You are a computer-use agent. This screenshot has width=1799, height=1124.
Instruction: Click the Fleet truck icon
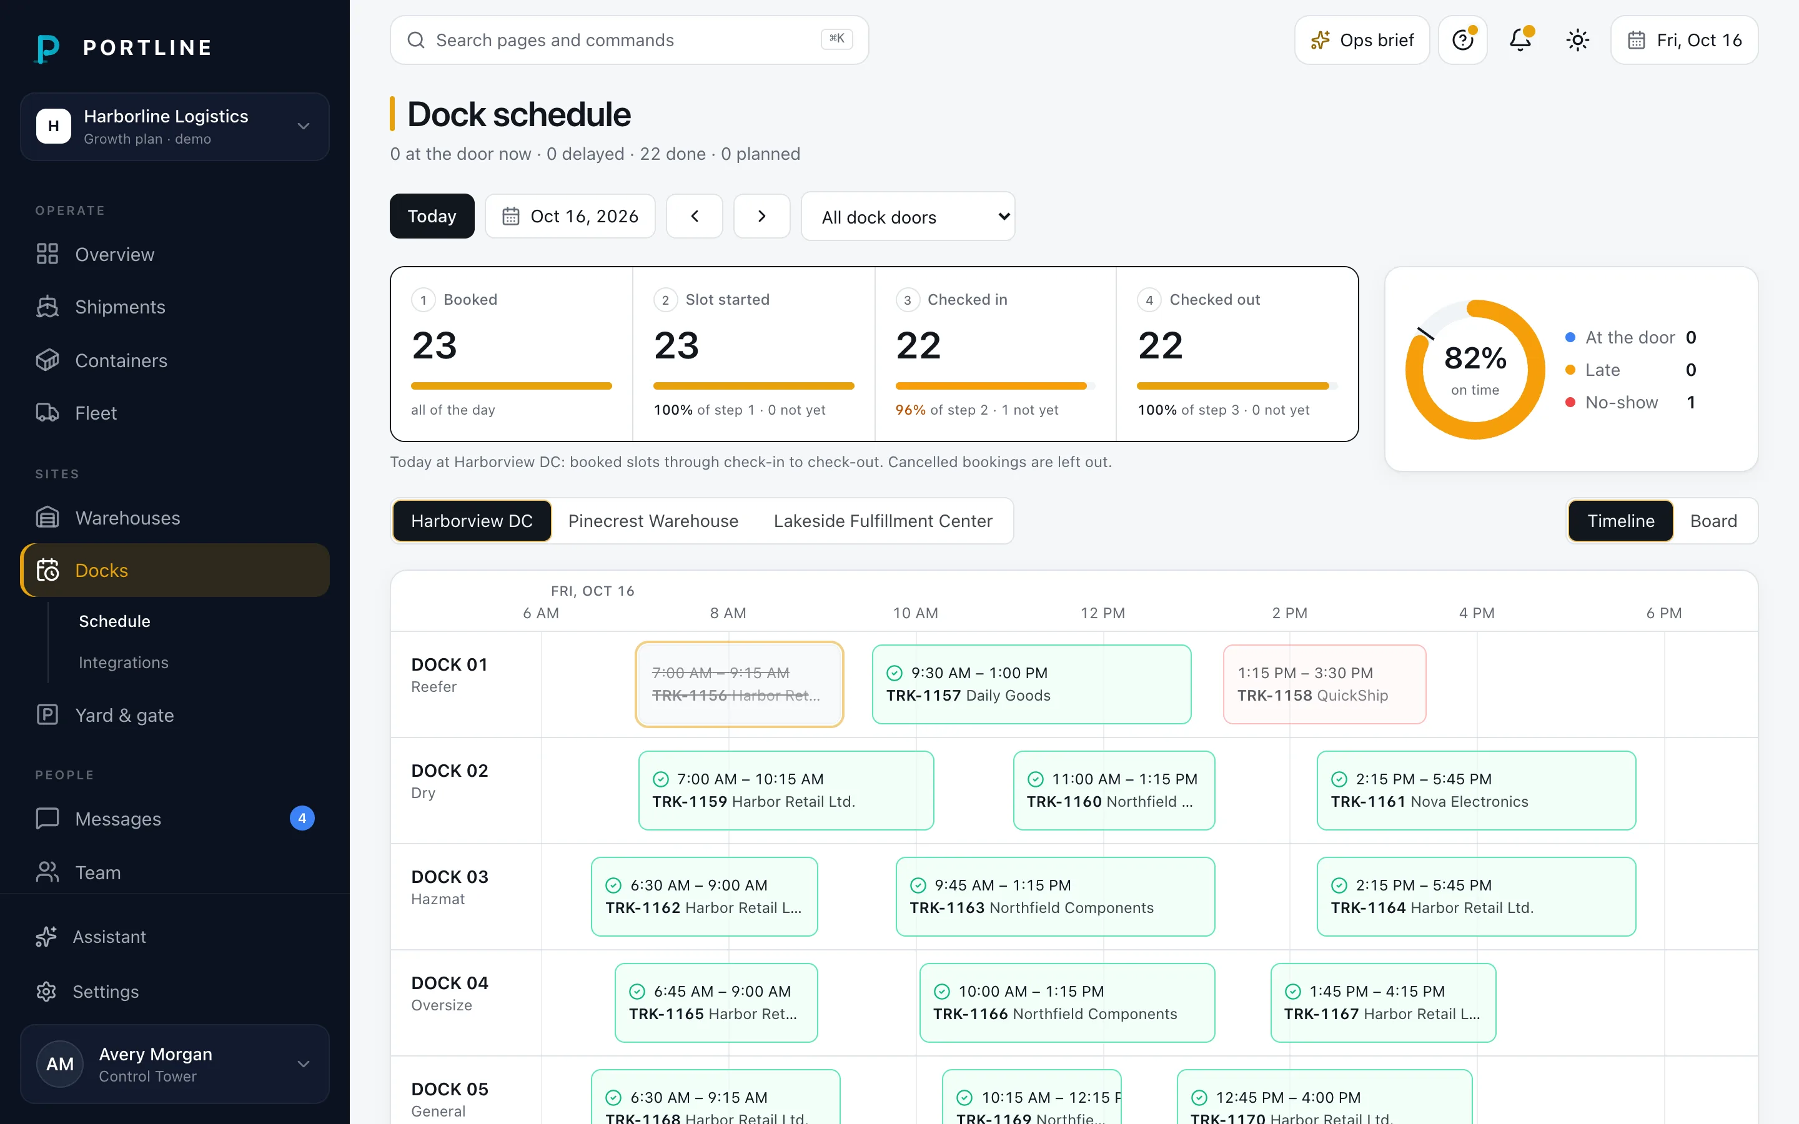click(x=47, y=413)
